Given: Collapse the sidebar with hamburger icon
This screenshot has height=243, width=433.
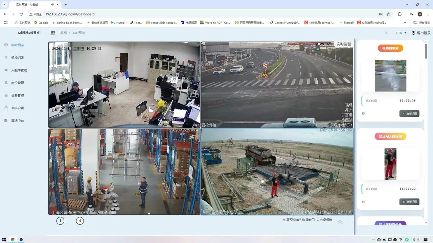Looking at the screenshot, I should 53,33.
